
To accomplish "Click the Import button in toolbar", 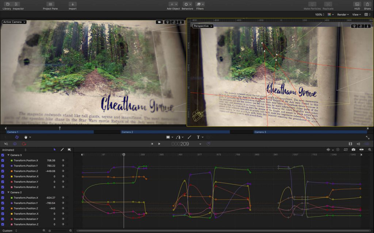I will [72, 4].
